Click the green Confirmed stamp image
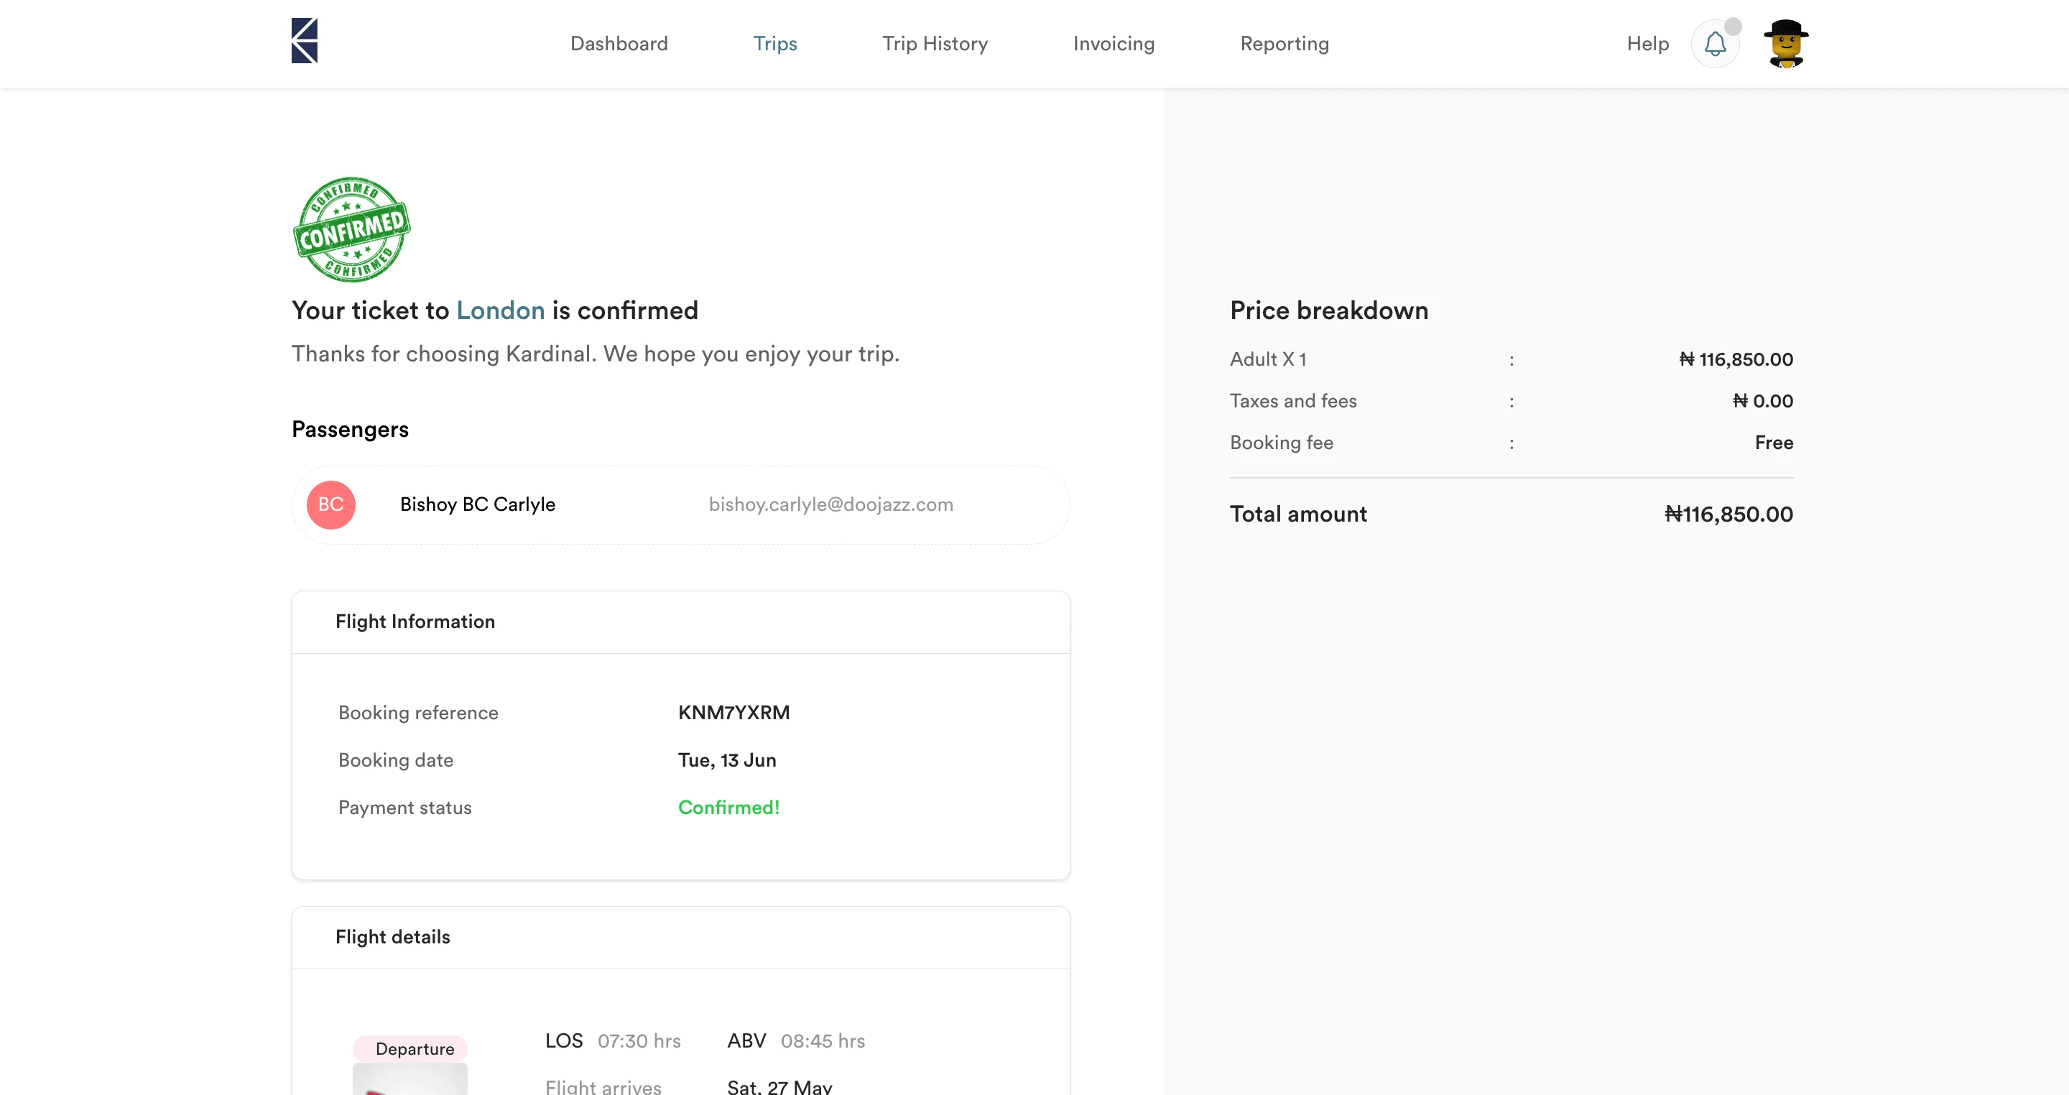Image resolution: width=2069 pixels, height=1095 pixels. [352, 230]
